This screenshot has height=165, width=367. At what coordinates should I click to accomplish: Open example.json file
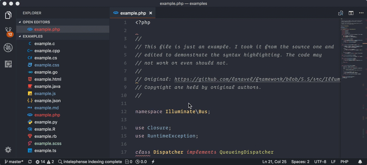point(63,101)
